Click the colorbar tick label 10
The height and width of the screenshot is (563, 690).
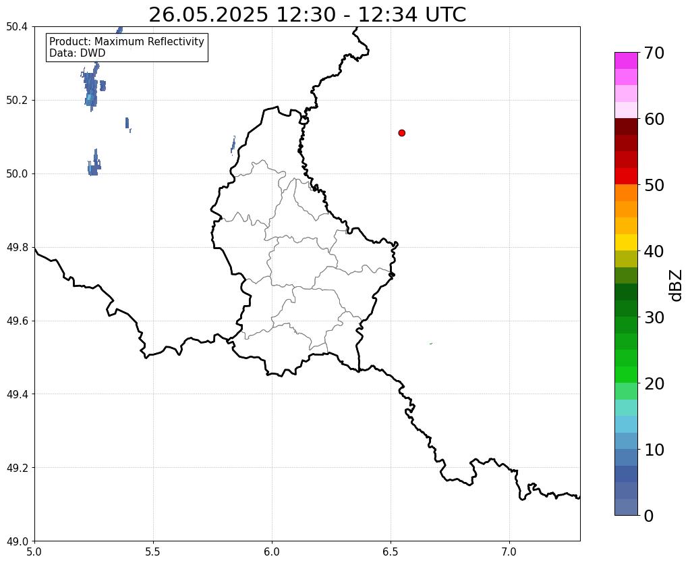pos(654,450)
